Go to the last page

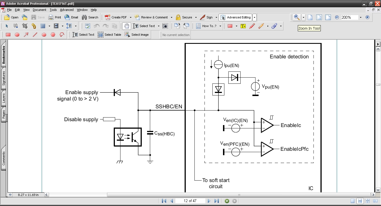click(217, 201)
